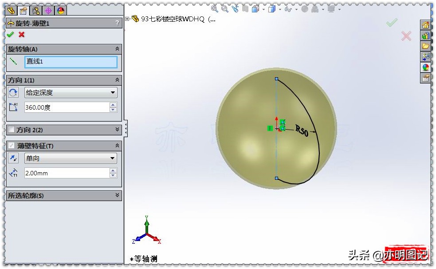The height and width of the screenshot is (269, 436).
Task: Open Appearances and Scenes color wheel icon
Action: pos(425,67)
